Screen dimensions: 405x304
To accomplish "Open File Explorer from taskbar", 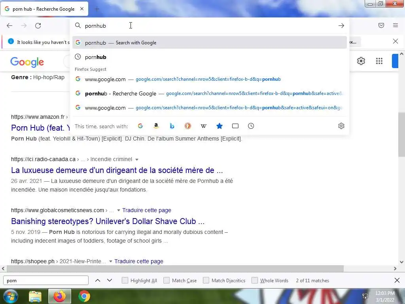I will pos(35,296).
